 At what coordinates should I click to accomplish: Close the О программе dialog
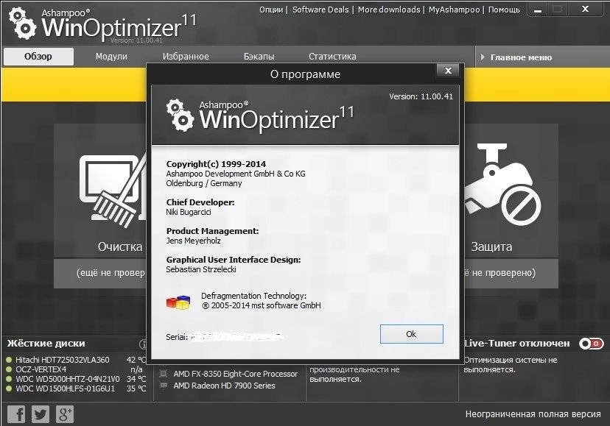(448, 71)
